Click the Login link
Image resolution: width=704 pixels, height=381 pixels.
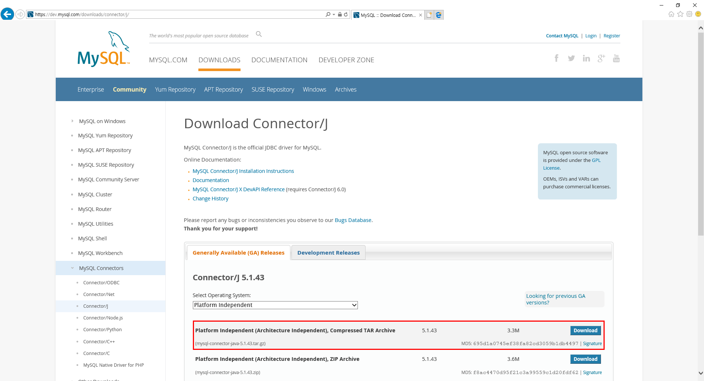[x=591, y=36]
